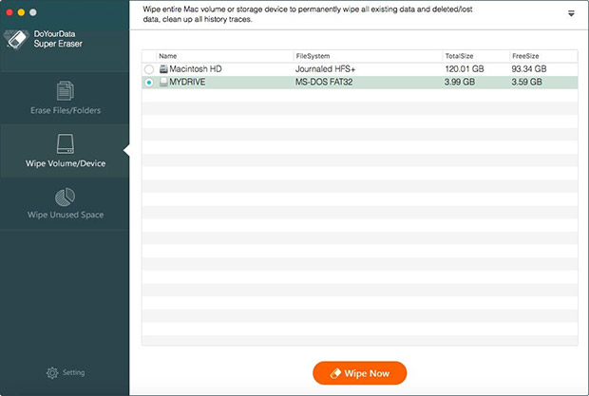Screen dimensions: 589x396
Task: Select the Macintosh HD radio button
Action: [149, 69]
